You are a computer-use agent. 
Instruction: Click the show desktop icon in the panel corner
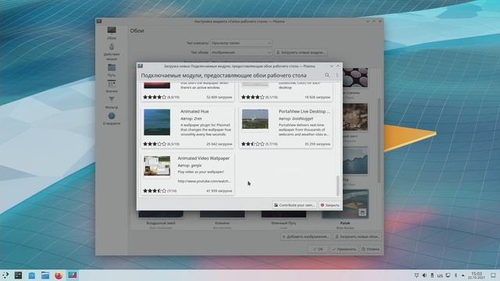point(493,276)
